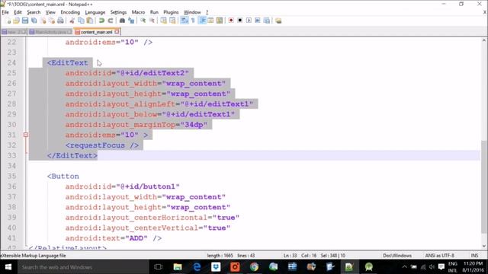Open Find with the binoculars icon

pyautogui.click(x=122, y=21)
